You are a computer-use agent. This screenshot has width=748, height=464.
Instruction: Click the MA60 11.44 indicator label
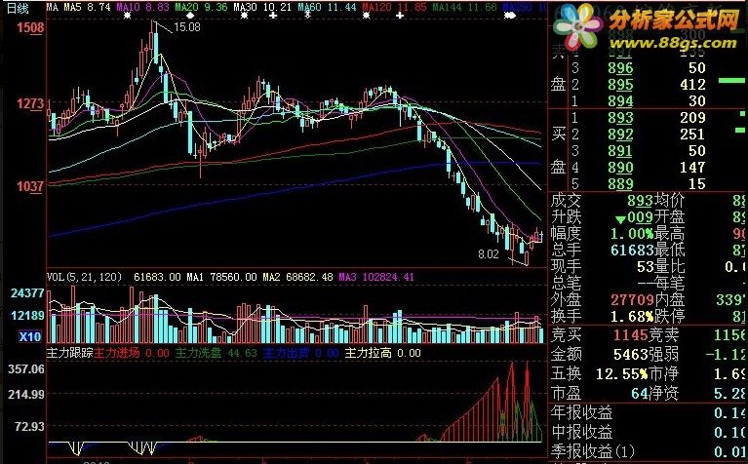(327, 7)
